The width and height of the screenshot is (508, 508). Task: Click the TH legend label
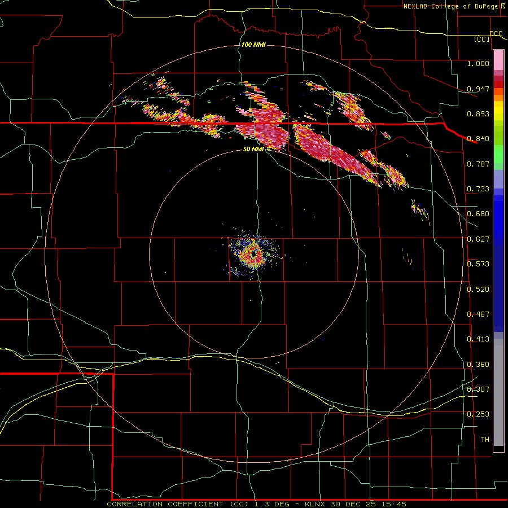[485, 439]
